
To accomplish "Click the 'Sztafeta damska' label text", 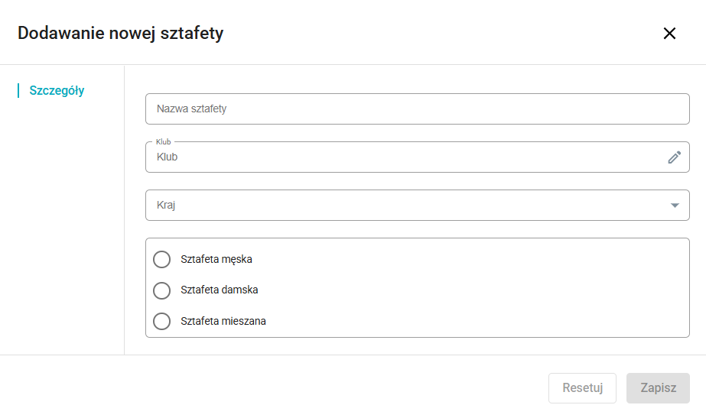I will [x=220, y=290].
